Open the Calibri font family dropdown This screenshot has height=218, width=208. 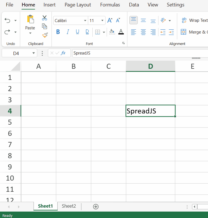85,20
